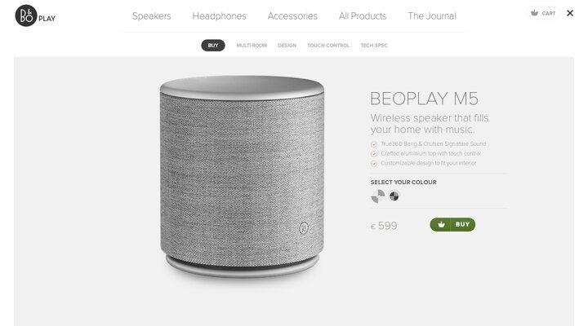Close the page with the X icon

click(570, 13)
